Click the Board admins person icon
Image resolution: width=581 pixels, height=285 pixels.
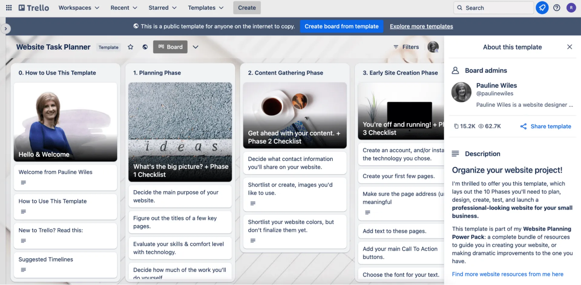point(455,71)
